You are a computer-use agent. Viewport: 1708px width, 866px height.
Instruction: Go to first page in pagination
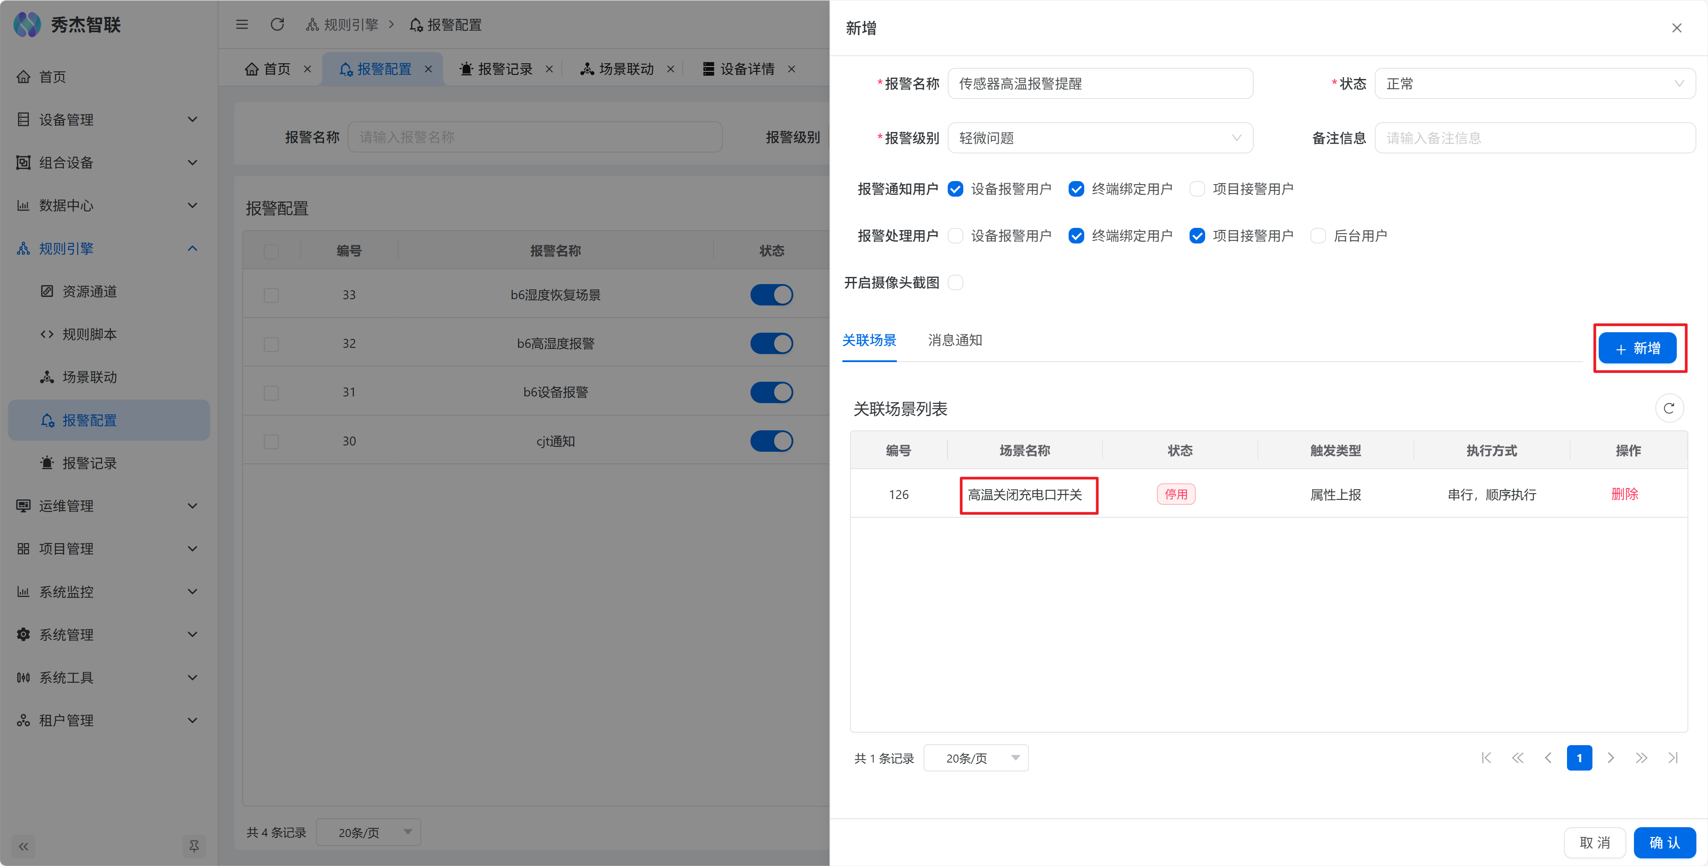(x=1486, y=758)
